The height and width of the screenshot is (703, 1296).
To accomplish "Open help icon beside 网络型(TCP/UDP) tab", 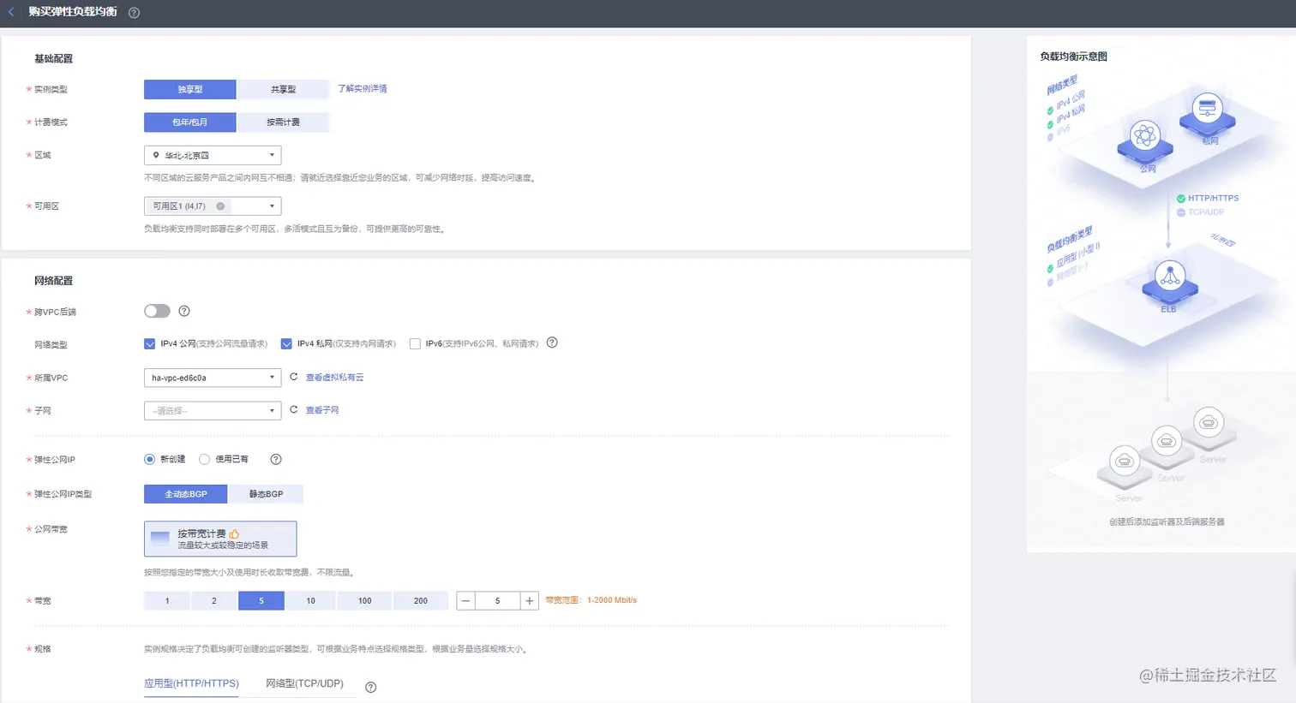I will 371,687.
